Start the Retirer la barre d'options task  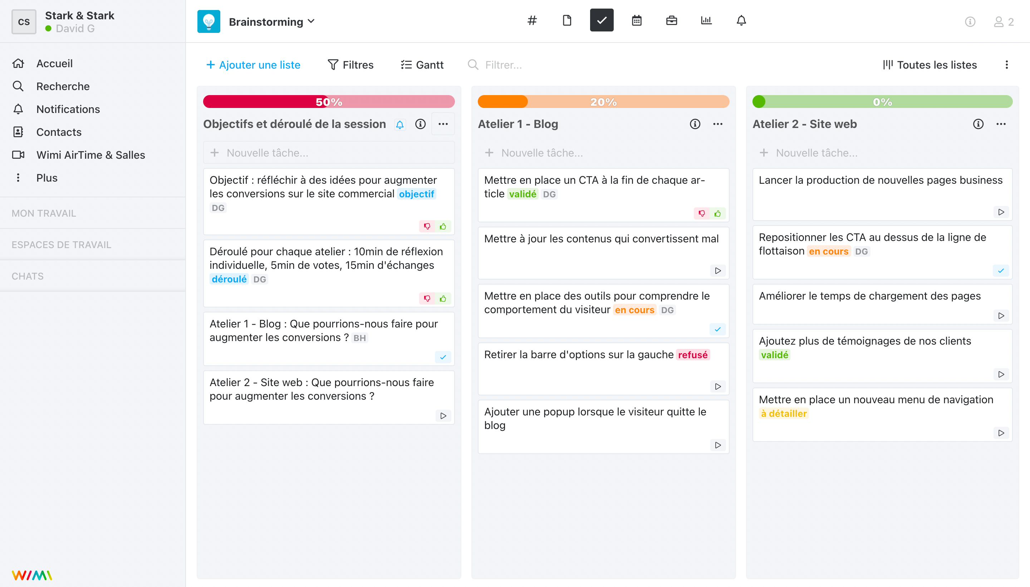coord(718,386)
